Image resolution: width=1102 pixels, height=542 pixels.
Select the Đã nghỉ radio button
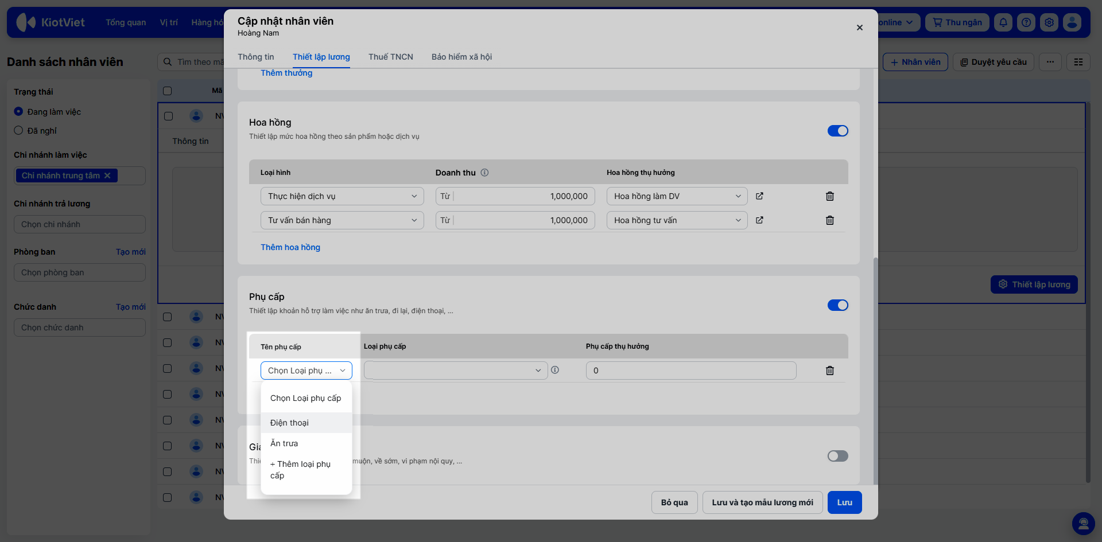pyautogui.click(x=18, y=131)
